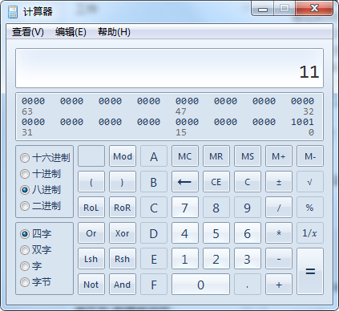Click the Rsh right shift button
The image size is (339, 311).
point(123,259)
